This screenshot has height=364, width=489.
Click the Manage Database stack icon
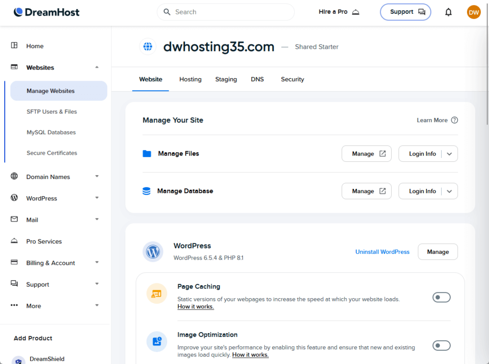pos(147,191)
